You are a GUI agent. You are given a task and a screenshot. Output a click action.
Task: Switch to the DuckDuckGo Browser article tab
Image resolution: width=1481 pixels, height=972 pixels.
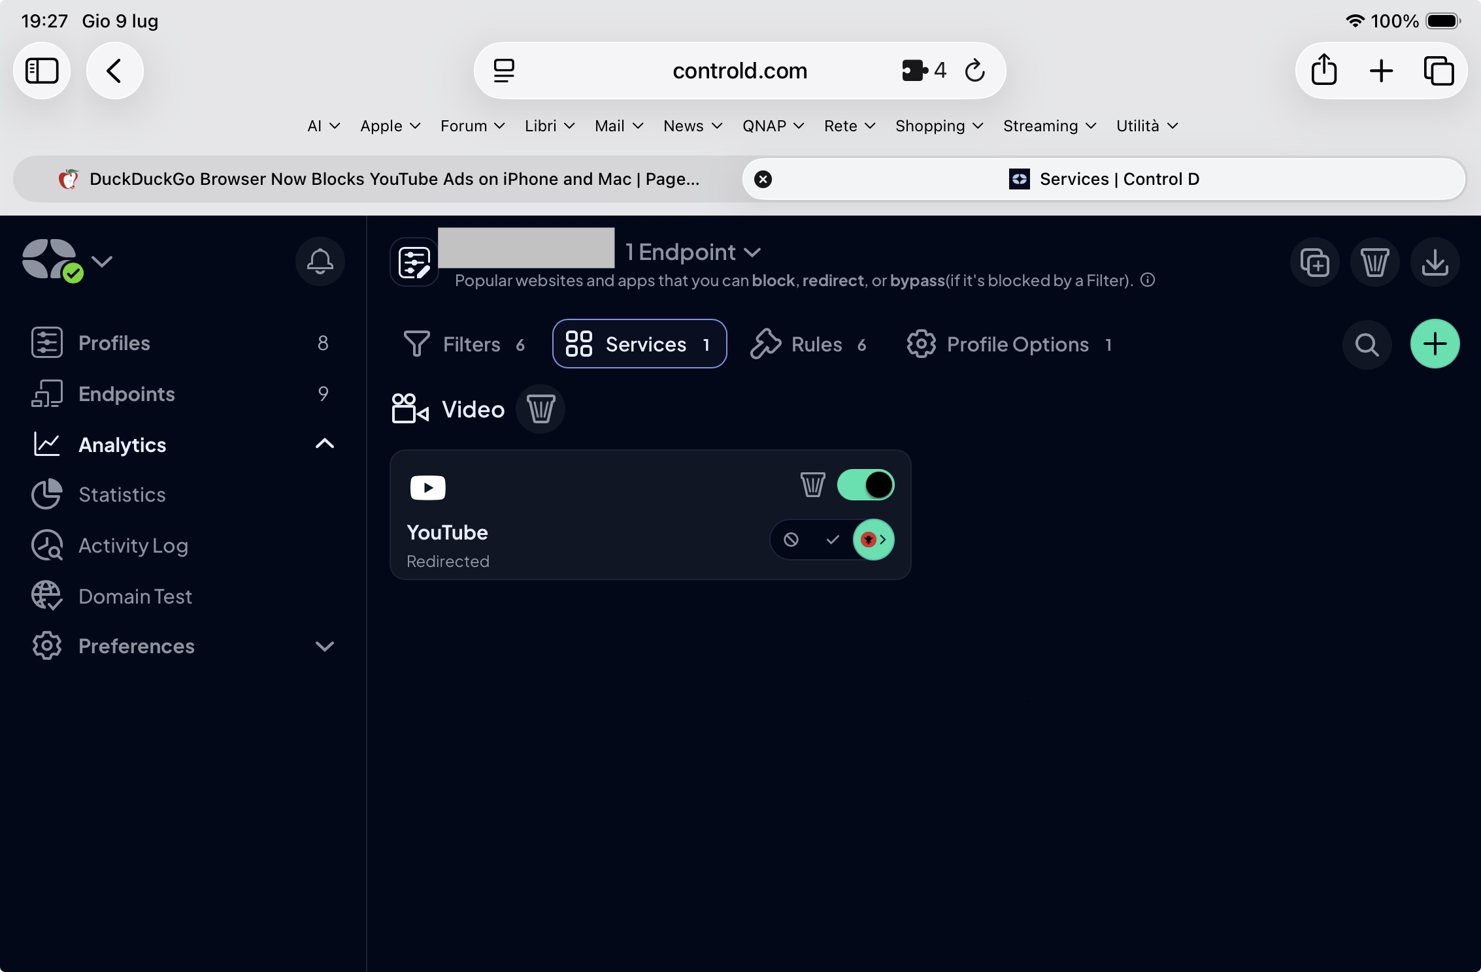378,179
